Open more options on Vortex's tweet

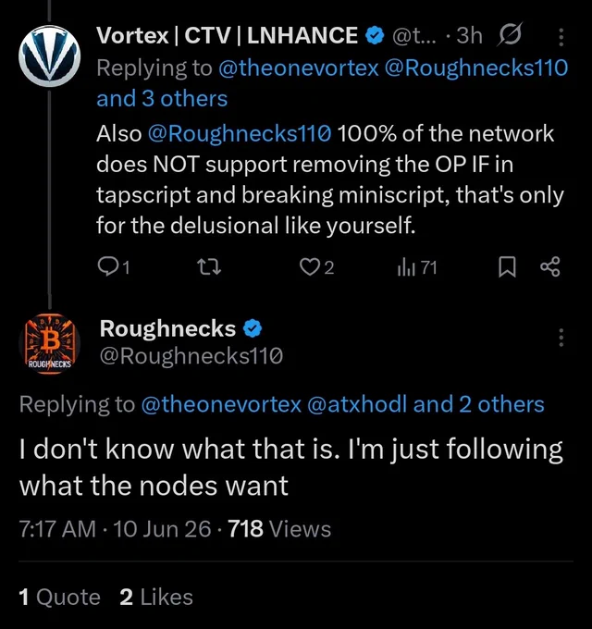(561, 37)
